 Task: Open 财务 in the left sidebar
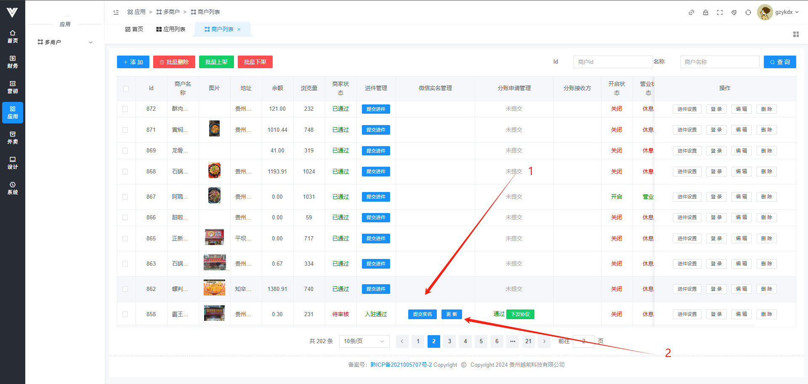13,62
